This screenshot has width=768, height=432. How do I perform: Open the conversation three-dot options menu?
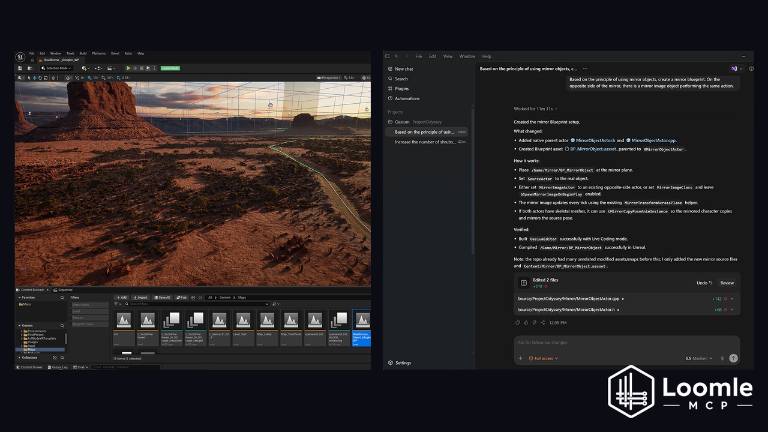(x=585, y=69)
